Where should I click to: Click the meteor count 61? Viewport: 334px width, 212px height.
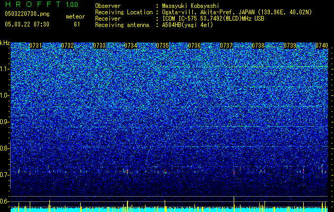77,24
